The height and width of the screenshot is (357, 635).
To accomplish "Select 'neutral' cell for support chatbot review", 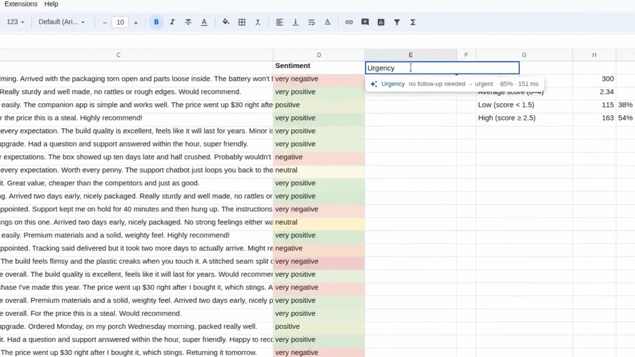I will [x=318, y=170].
